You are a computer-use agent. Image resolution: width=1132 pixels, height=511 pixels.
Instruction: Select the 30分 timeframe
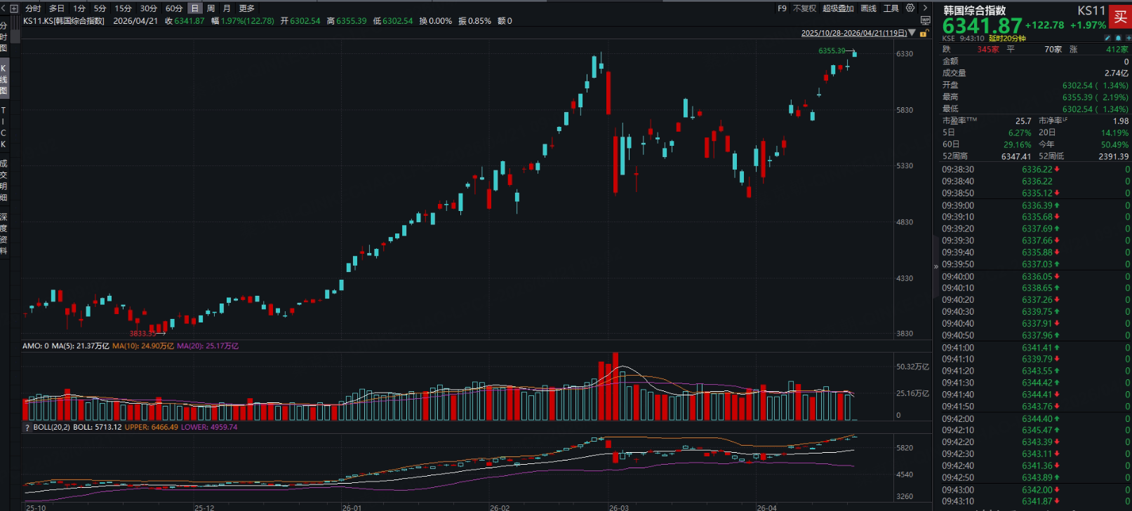click(149, 8)
